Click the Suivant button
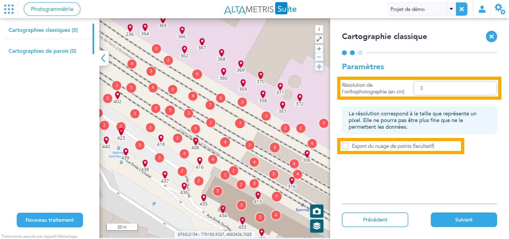The image size is (509, 239). coord(464,220)
